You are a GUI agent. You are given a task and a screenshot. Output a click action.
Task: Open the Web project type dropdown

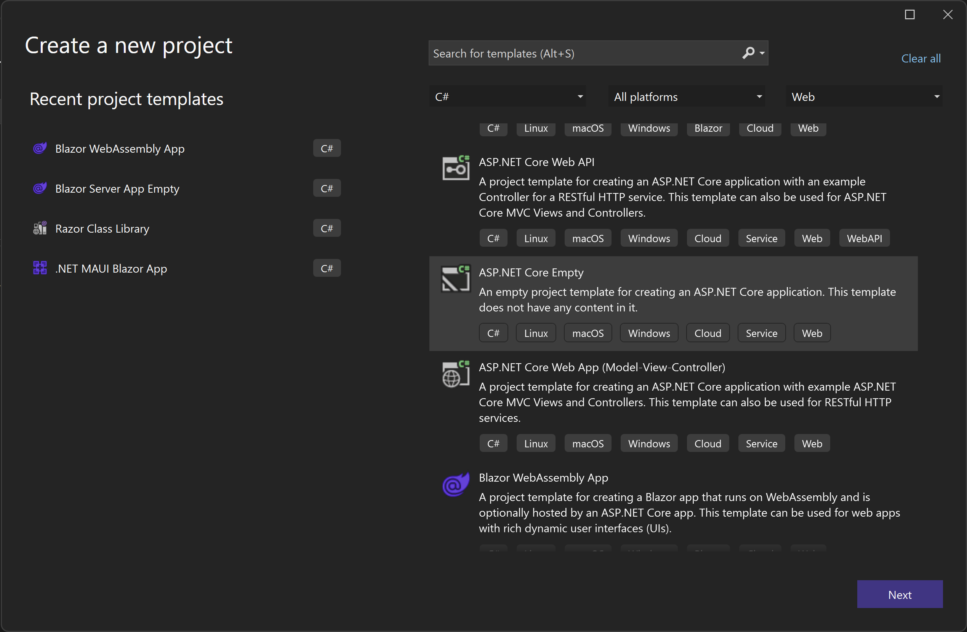point(864,97)
